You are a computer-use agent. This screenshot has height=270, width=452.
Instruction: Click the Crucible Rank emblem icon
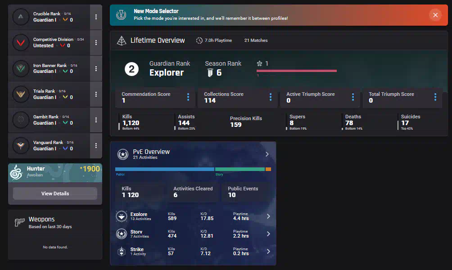click(21, 17)
